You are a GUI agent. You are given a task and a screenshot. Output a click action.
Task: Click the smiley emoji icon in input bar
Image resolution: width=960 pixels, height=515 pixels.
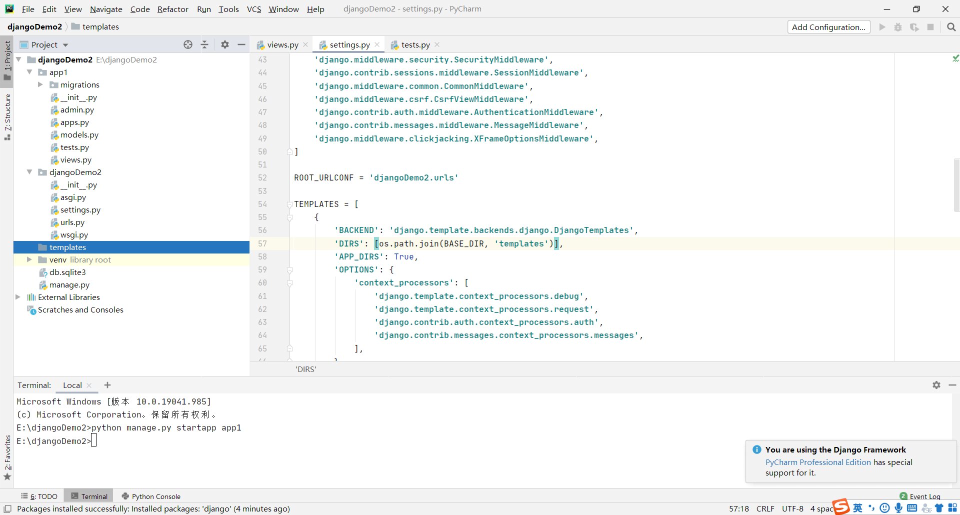(884, 508)
